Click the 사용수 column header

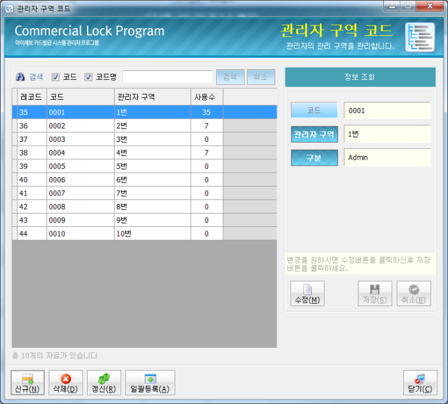(207, 97)
